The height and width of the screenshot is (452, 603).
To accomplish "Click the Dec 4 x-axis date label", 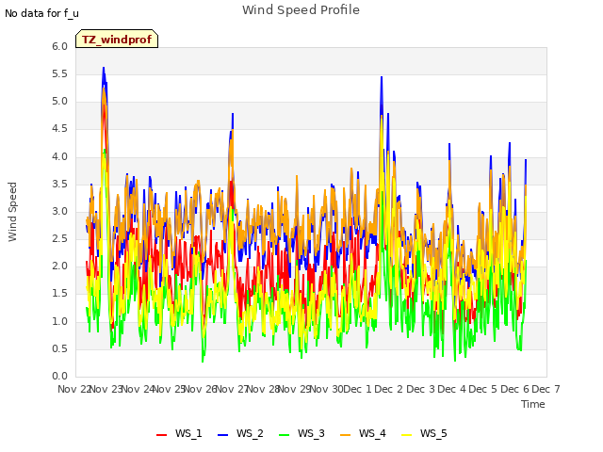I will pos(451,389).
